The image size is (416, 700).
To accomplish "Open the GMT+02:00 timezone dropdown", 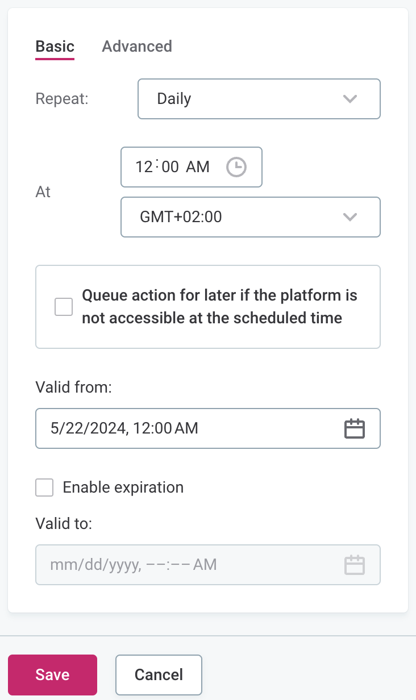I will [250, 217].
